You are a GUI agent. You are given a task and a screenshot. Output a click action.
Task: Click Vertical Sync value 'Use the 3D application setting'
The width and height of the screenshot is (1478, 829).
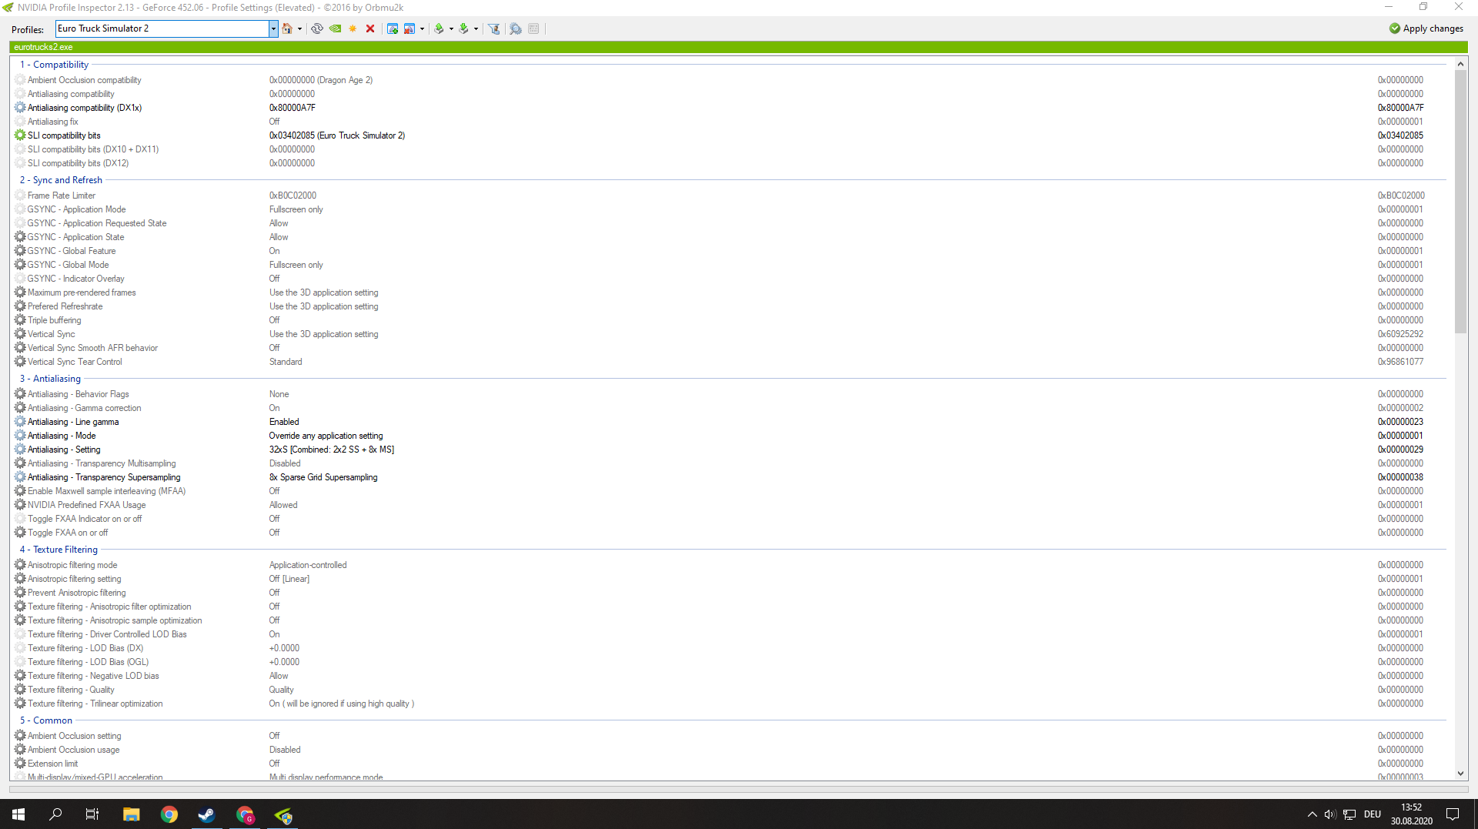coord(323,334)
